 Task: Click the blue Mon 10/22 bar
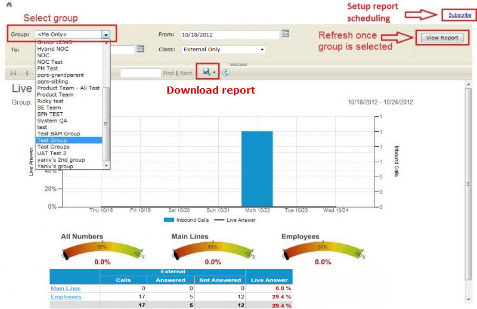tap(257, 169)
